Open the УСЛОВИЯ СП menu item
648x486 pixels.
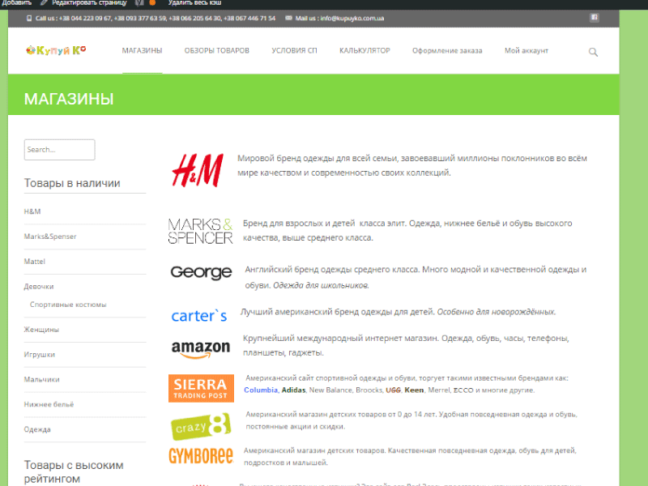[294, 51]
